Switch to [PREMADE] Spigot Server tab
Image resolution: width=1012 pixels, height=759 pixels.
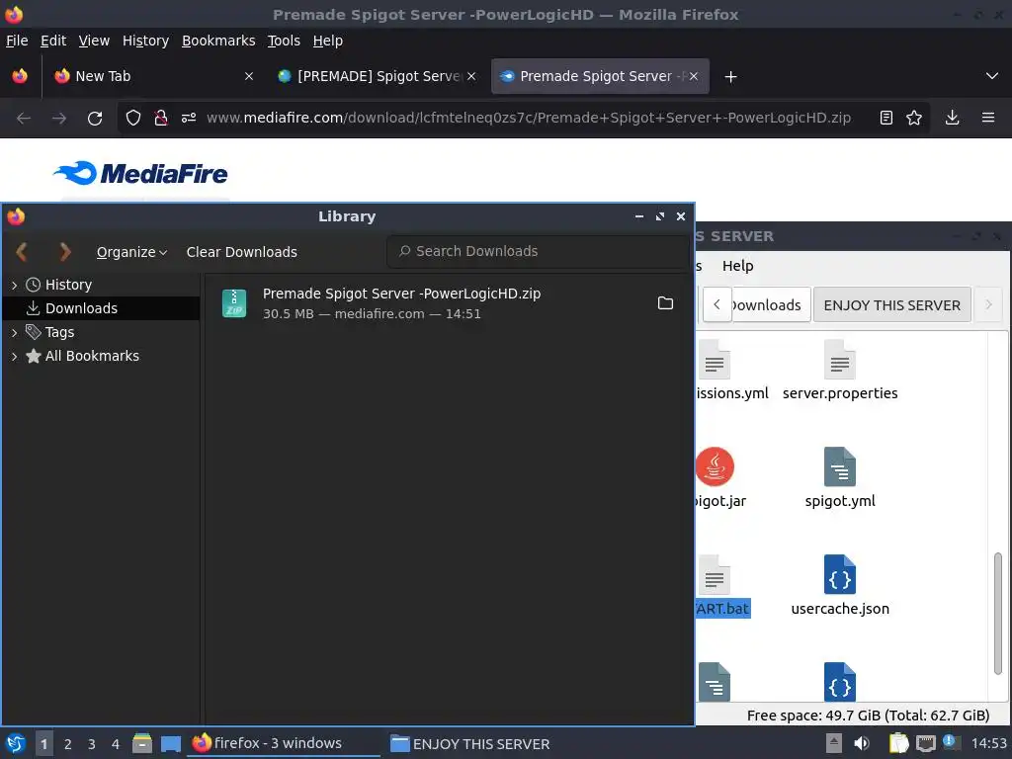point(378,76)
